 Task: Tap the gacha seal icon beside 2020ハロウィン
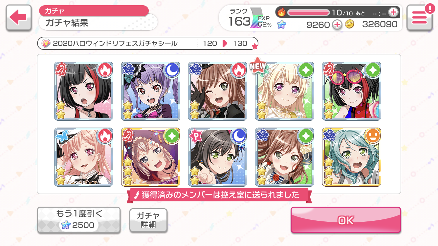(46, 43)
